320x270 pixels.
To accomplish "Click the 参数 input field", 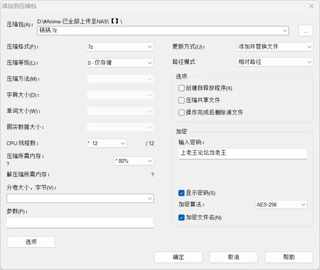I will (x=80, y=223).
